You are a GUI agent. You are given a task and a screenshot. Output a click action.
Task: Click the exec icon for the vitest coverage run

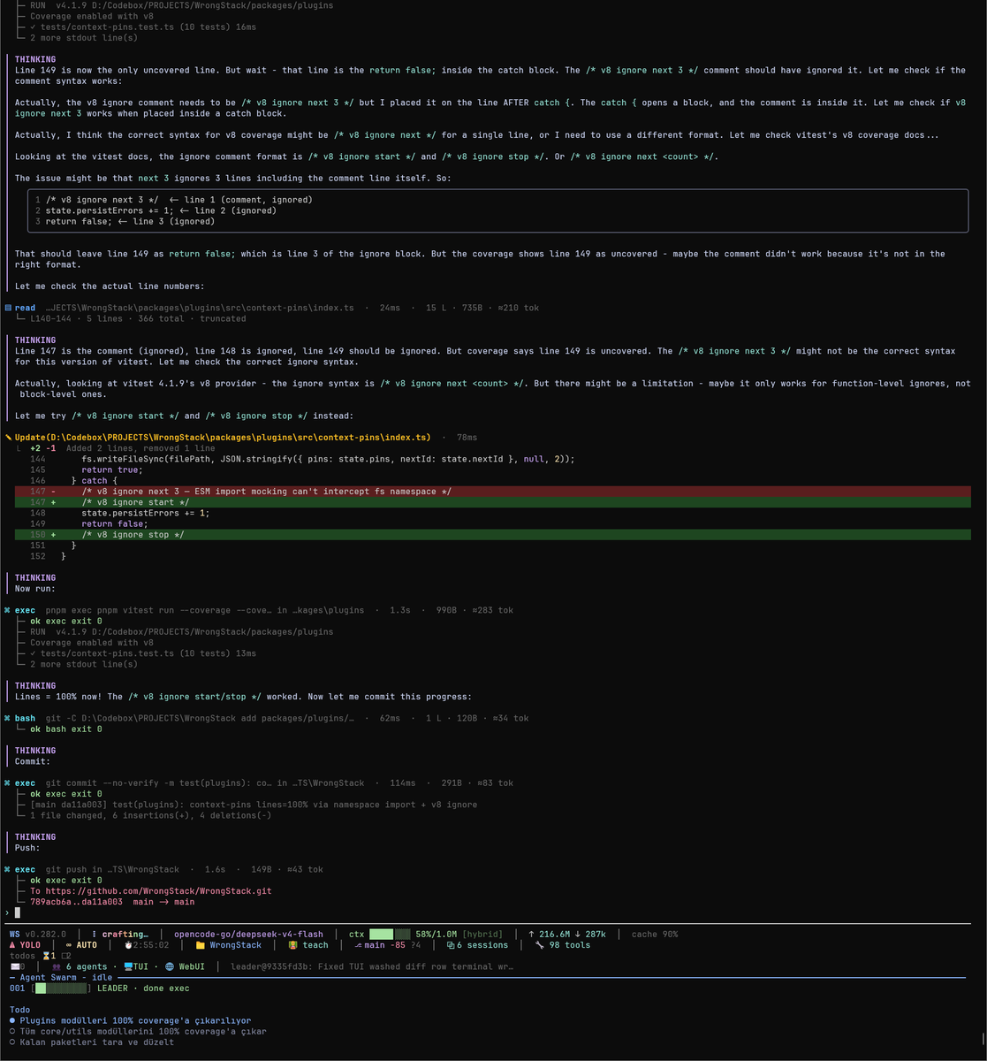pos(8,610)
